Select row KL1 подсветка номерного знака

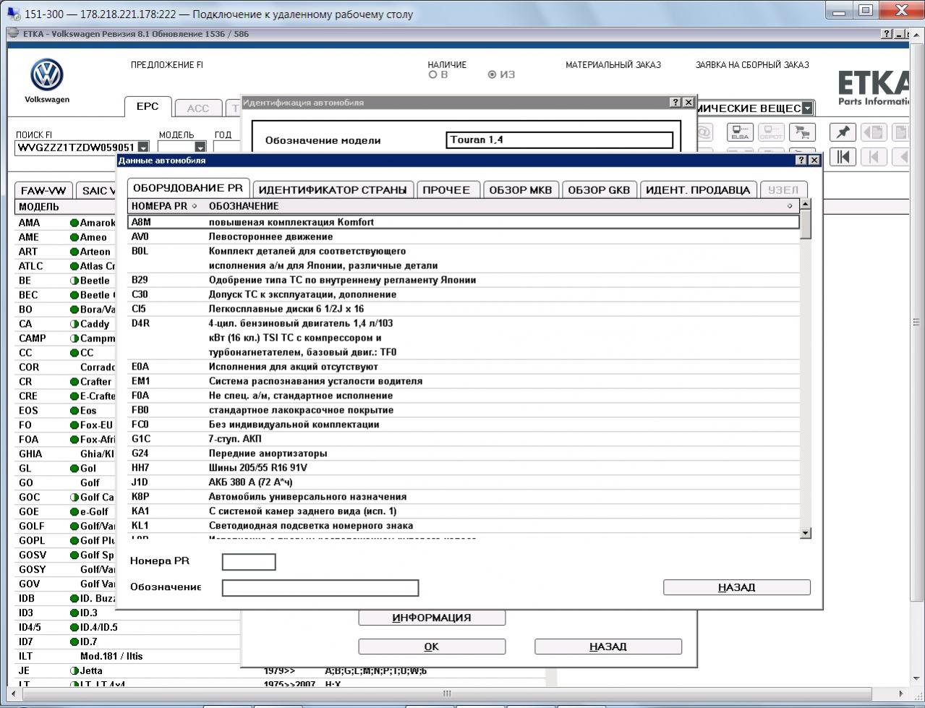[464, 526]
